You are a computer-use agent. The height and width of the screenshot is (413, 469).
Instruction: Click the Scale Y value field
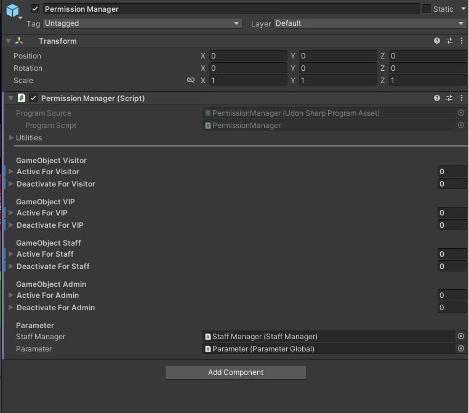338,80
